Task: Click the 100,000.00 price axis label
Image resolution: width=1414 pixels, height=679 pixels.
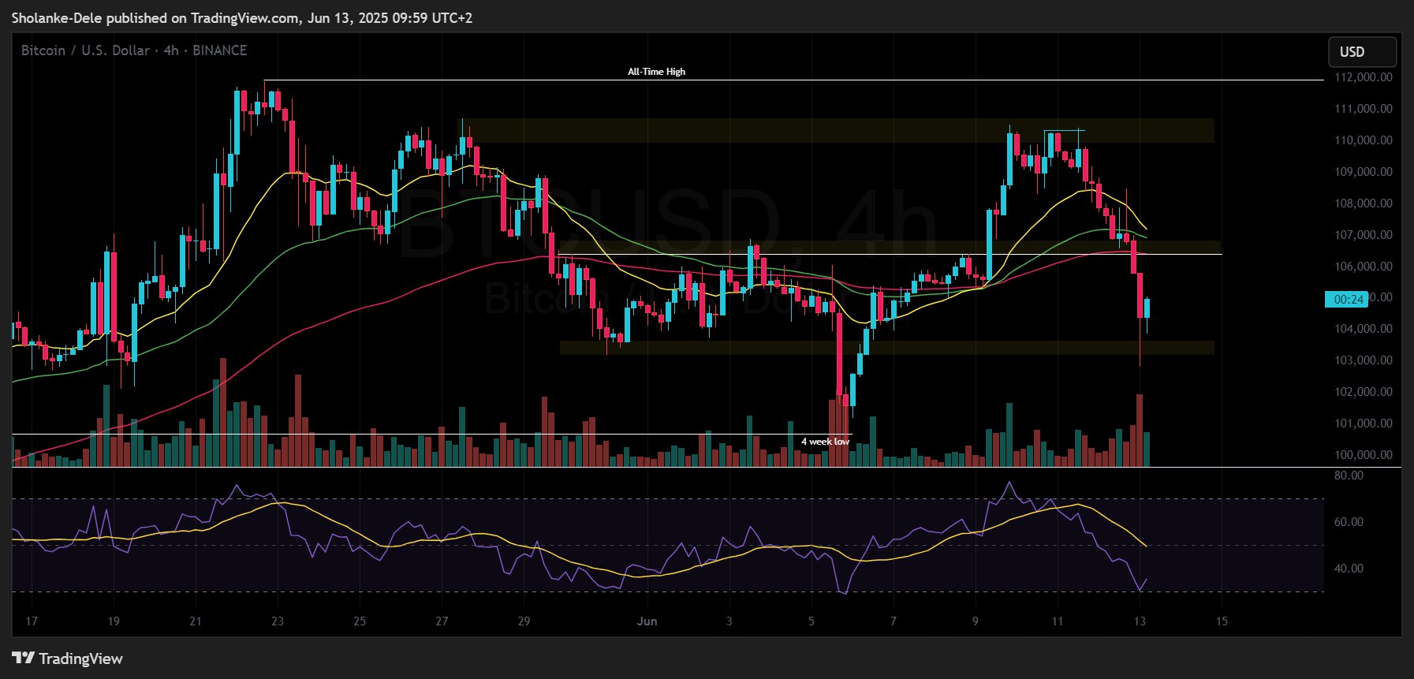Action: pyautogui.click(x=1364, y=455)
